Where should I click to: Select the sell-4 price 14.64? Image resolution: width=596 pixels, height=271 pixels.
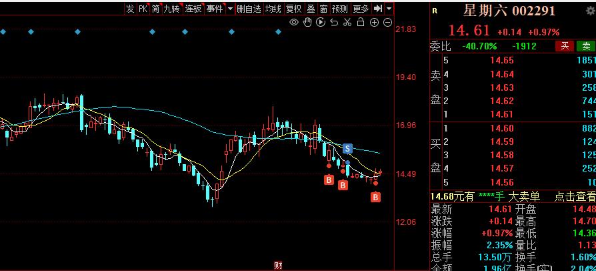point(502,74)
